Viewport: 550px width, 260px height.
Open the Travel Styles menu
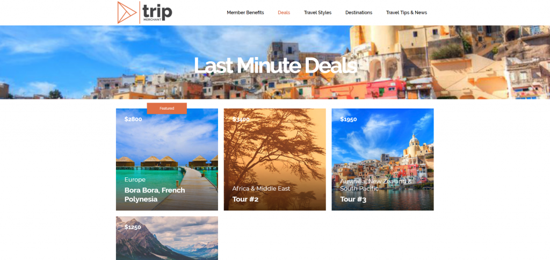coord(317,13)
